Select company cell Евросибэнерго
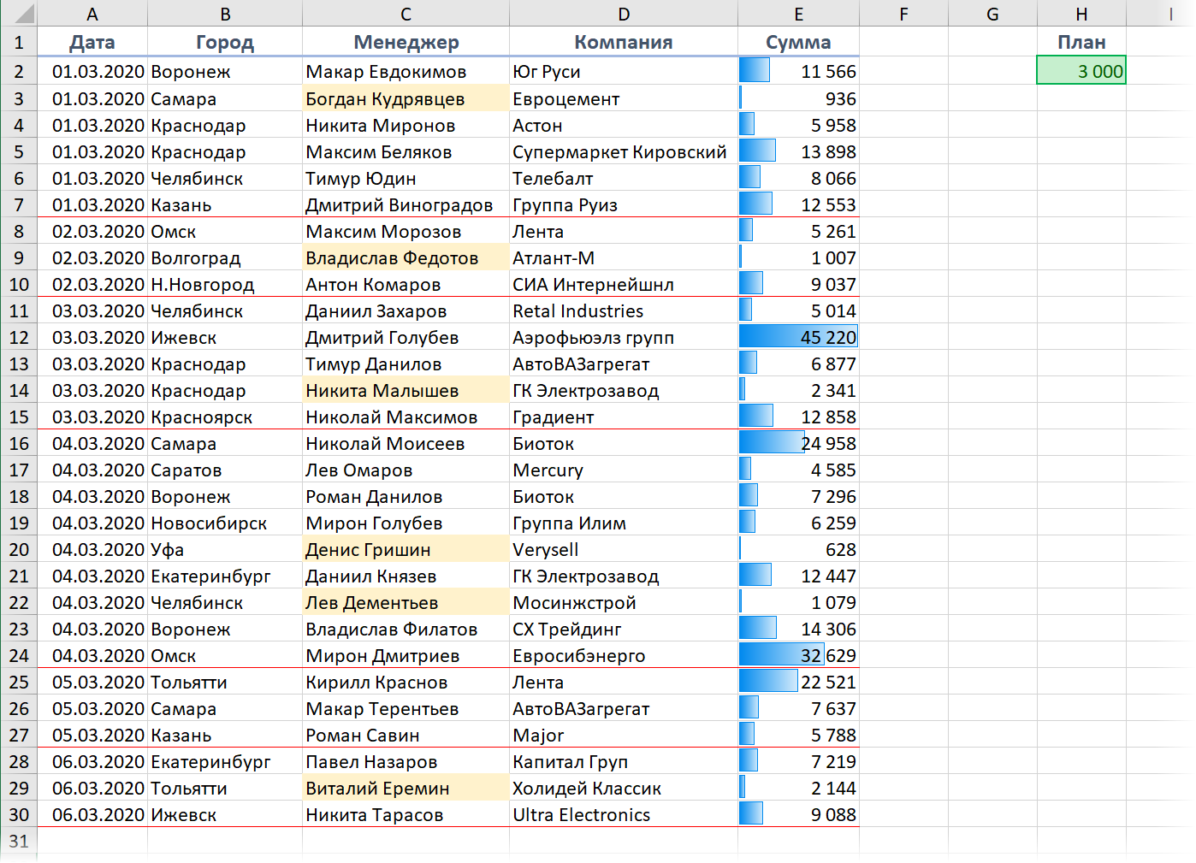Image resolution: width=1196 pixels, height=863 pixels. pos(624,655)
